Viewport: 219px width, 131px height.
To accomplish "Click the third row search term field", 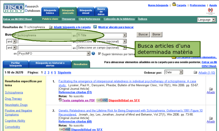I will [x=45, y=47].
